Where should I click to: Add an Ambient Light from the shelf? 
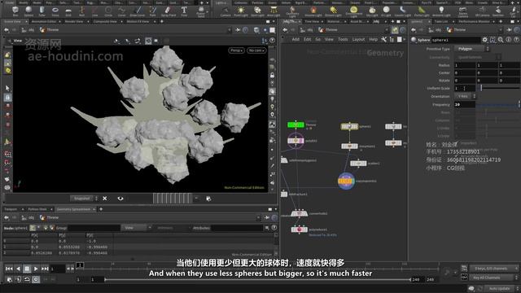(441, 11)
